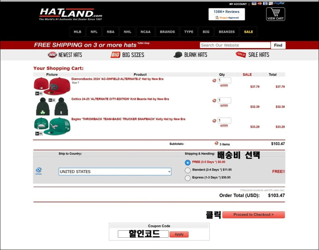Open the TYPE menu
This screenshot has width=319, height=250.
click(x=189, y=32)
